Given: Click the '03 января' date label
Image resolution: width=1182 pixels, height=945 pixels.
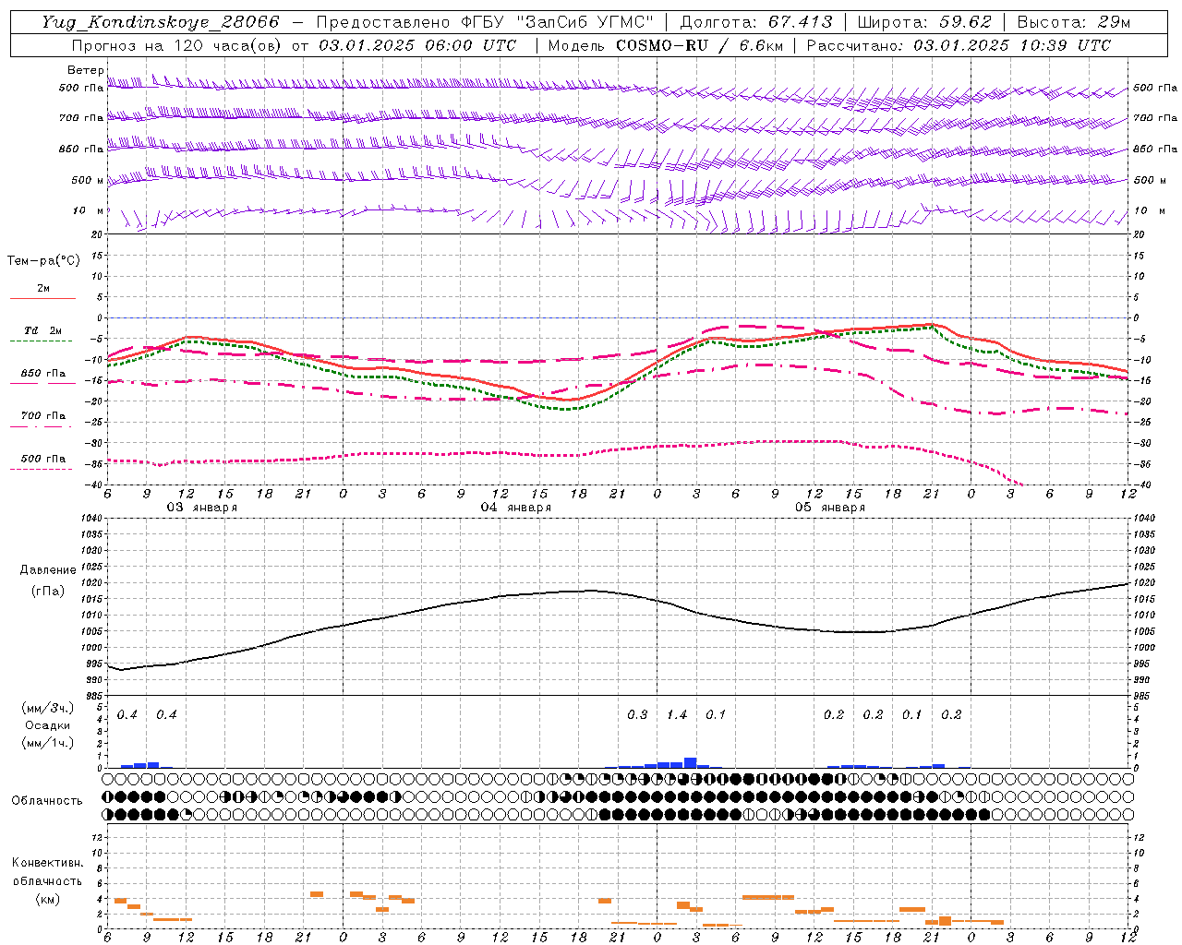Looking at the screenshot, I should tap(202, 508).
